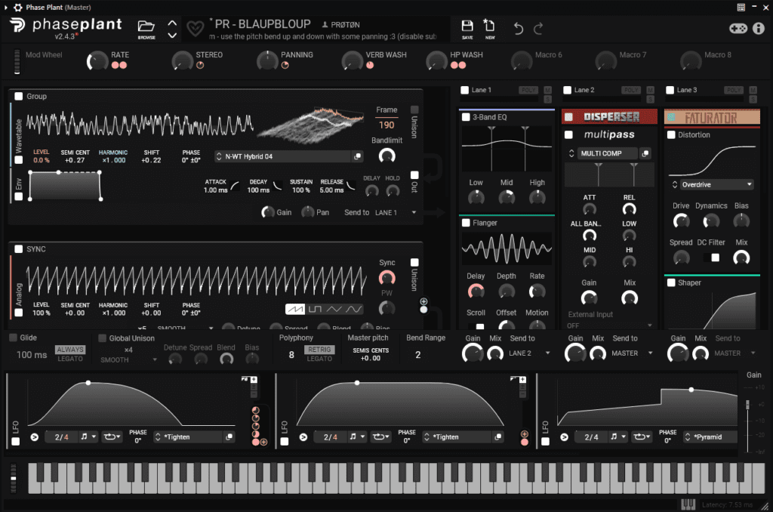Toggle the 3-Band EQ enable checkbox

[x=466, y=117]
